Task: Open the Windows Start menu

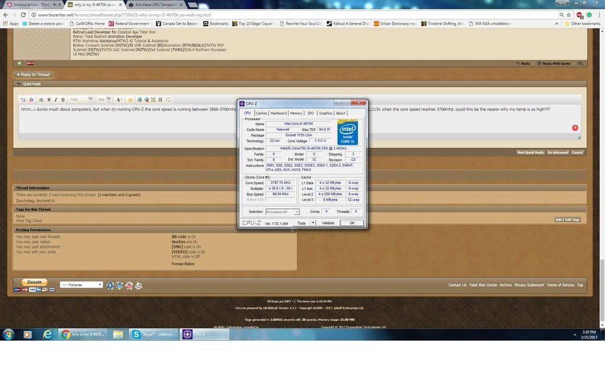Action: click(8, 334)
